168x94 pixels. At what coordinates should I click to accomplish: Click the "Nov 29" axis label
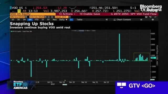click(72, 82)
